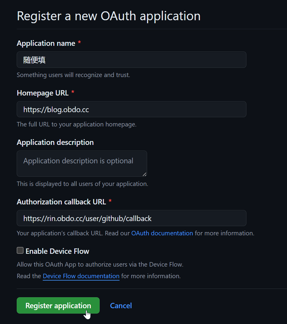Click the 'Register a new OAuth application' heading
Image resolution: width=287 pixels, height=324 pixels.
109,16
